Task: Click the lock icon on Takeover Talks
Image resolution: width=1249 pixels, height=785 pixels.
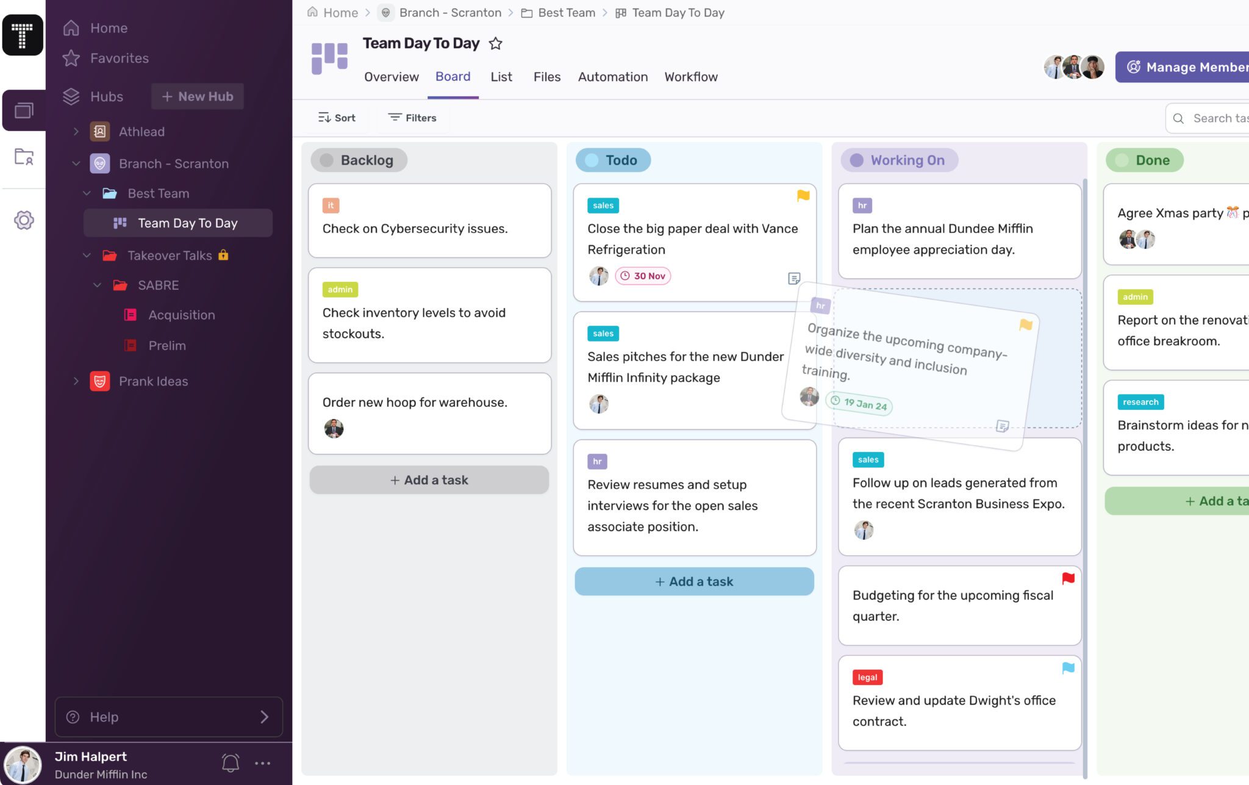Action: 223,255
